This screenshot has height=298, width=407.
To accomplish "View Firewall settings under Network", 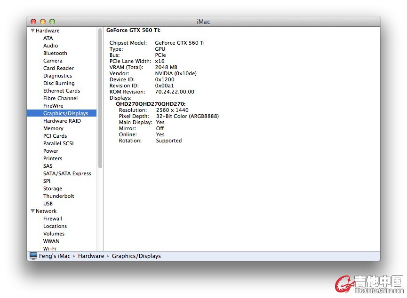I will [53, 219].
